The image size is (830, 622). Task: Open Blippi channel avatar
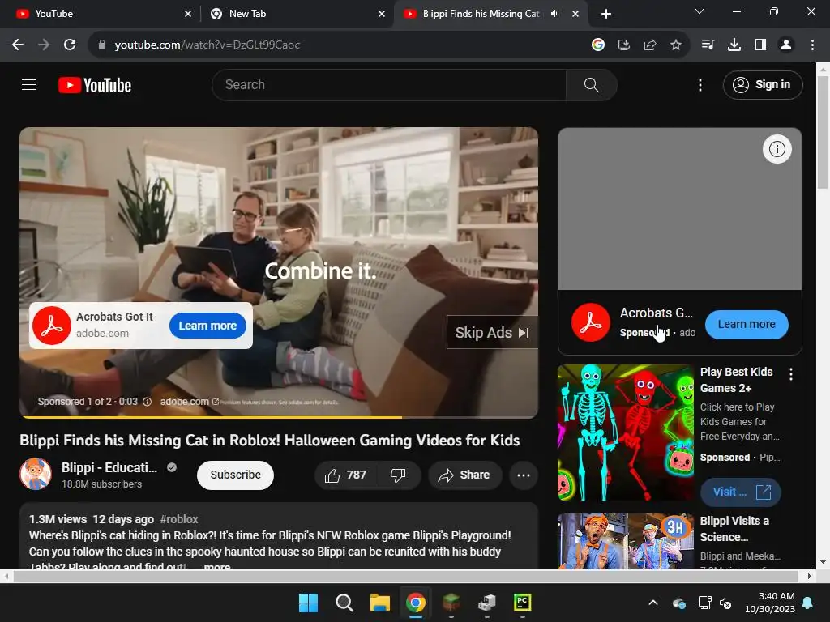[x=36, y=474]
